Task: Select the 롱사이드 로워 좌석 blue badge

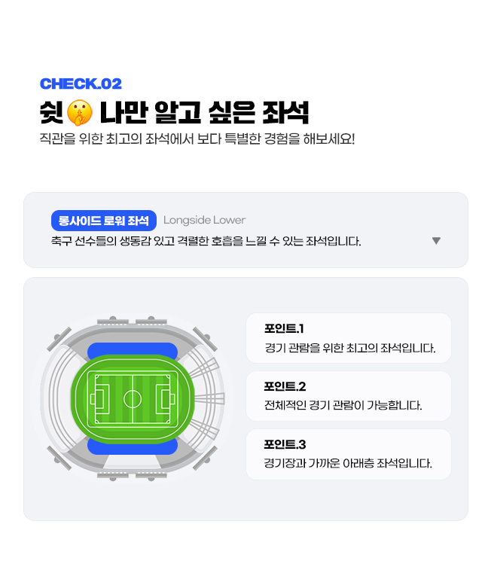Action: [104, 221]
